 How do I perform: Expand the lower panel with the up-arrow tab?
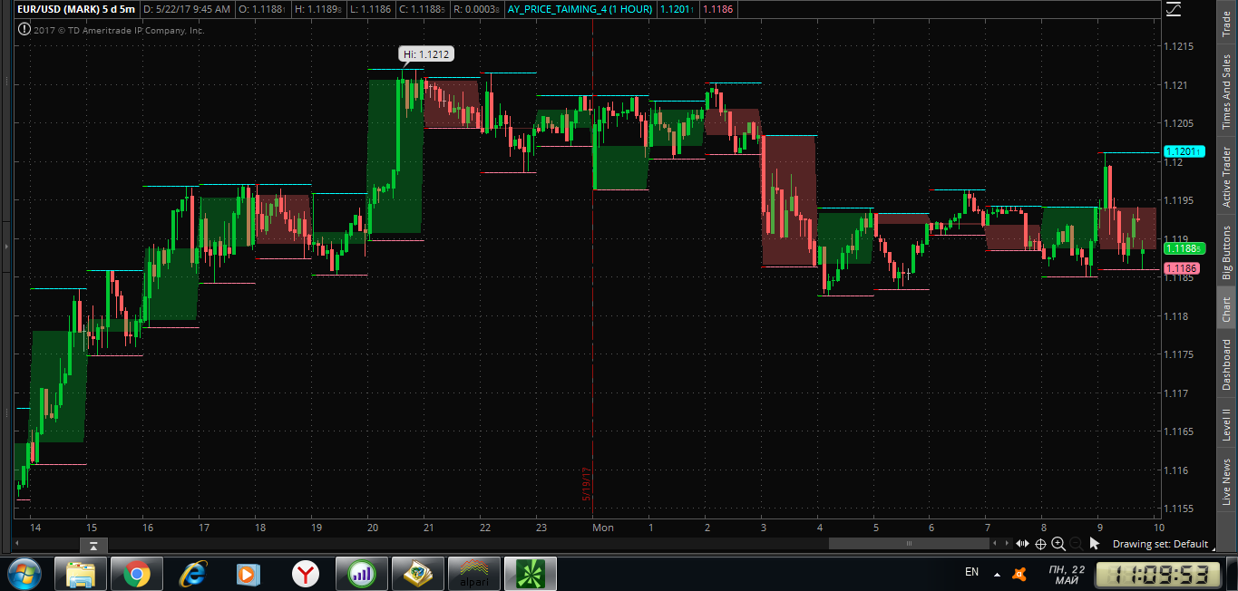(93, 546)
